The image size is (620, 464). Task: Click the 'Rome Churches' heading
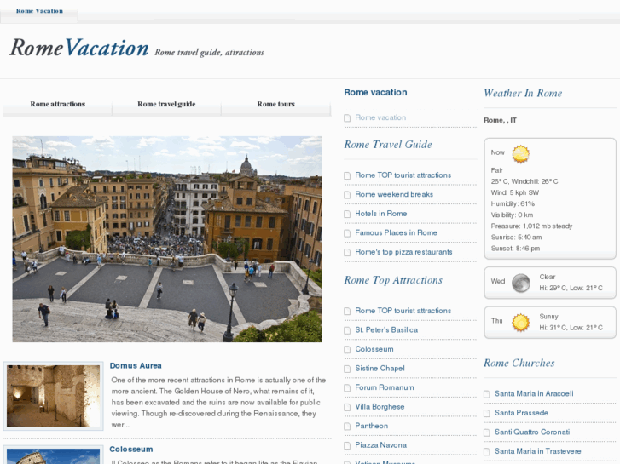click(519, 363)
